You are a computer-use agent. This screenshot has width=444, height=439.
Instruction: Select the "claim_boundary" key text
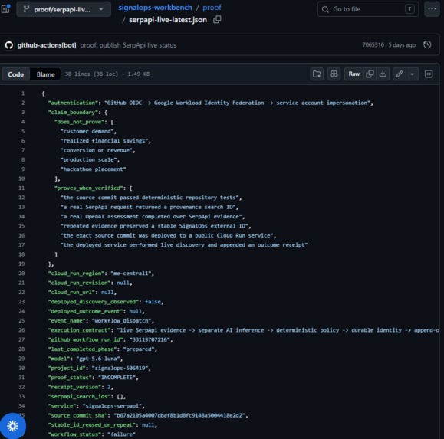point(73,113)
